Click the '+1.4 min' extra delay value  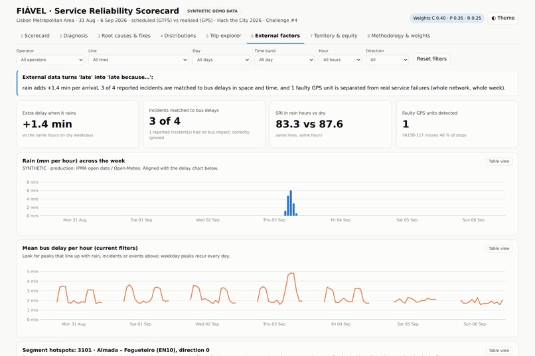click(x=47, y=124)
